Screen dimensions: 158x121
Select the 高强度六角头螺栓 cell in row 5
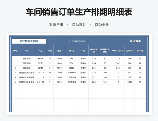click(x=27, y=77)
